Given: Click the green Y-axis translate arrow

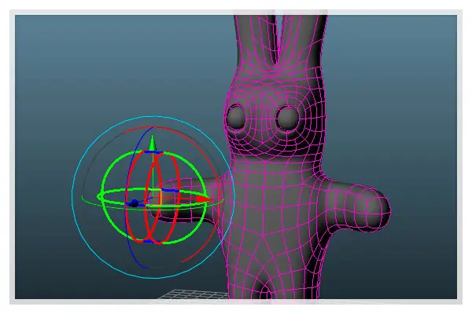Looking at the screenshot, I should 153,142.
